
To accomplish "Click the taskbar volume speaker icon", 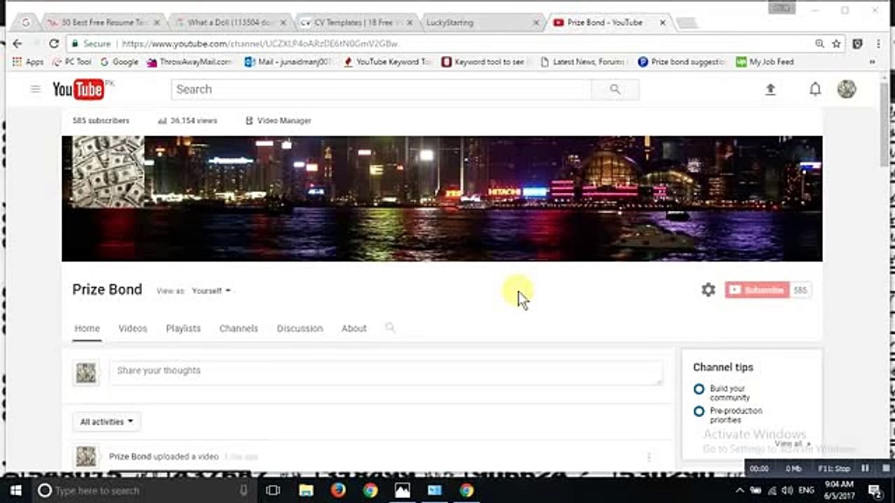I will [788, 490].
